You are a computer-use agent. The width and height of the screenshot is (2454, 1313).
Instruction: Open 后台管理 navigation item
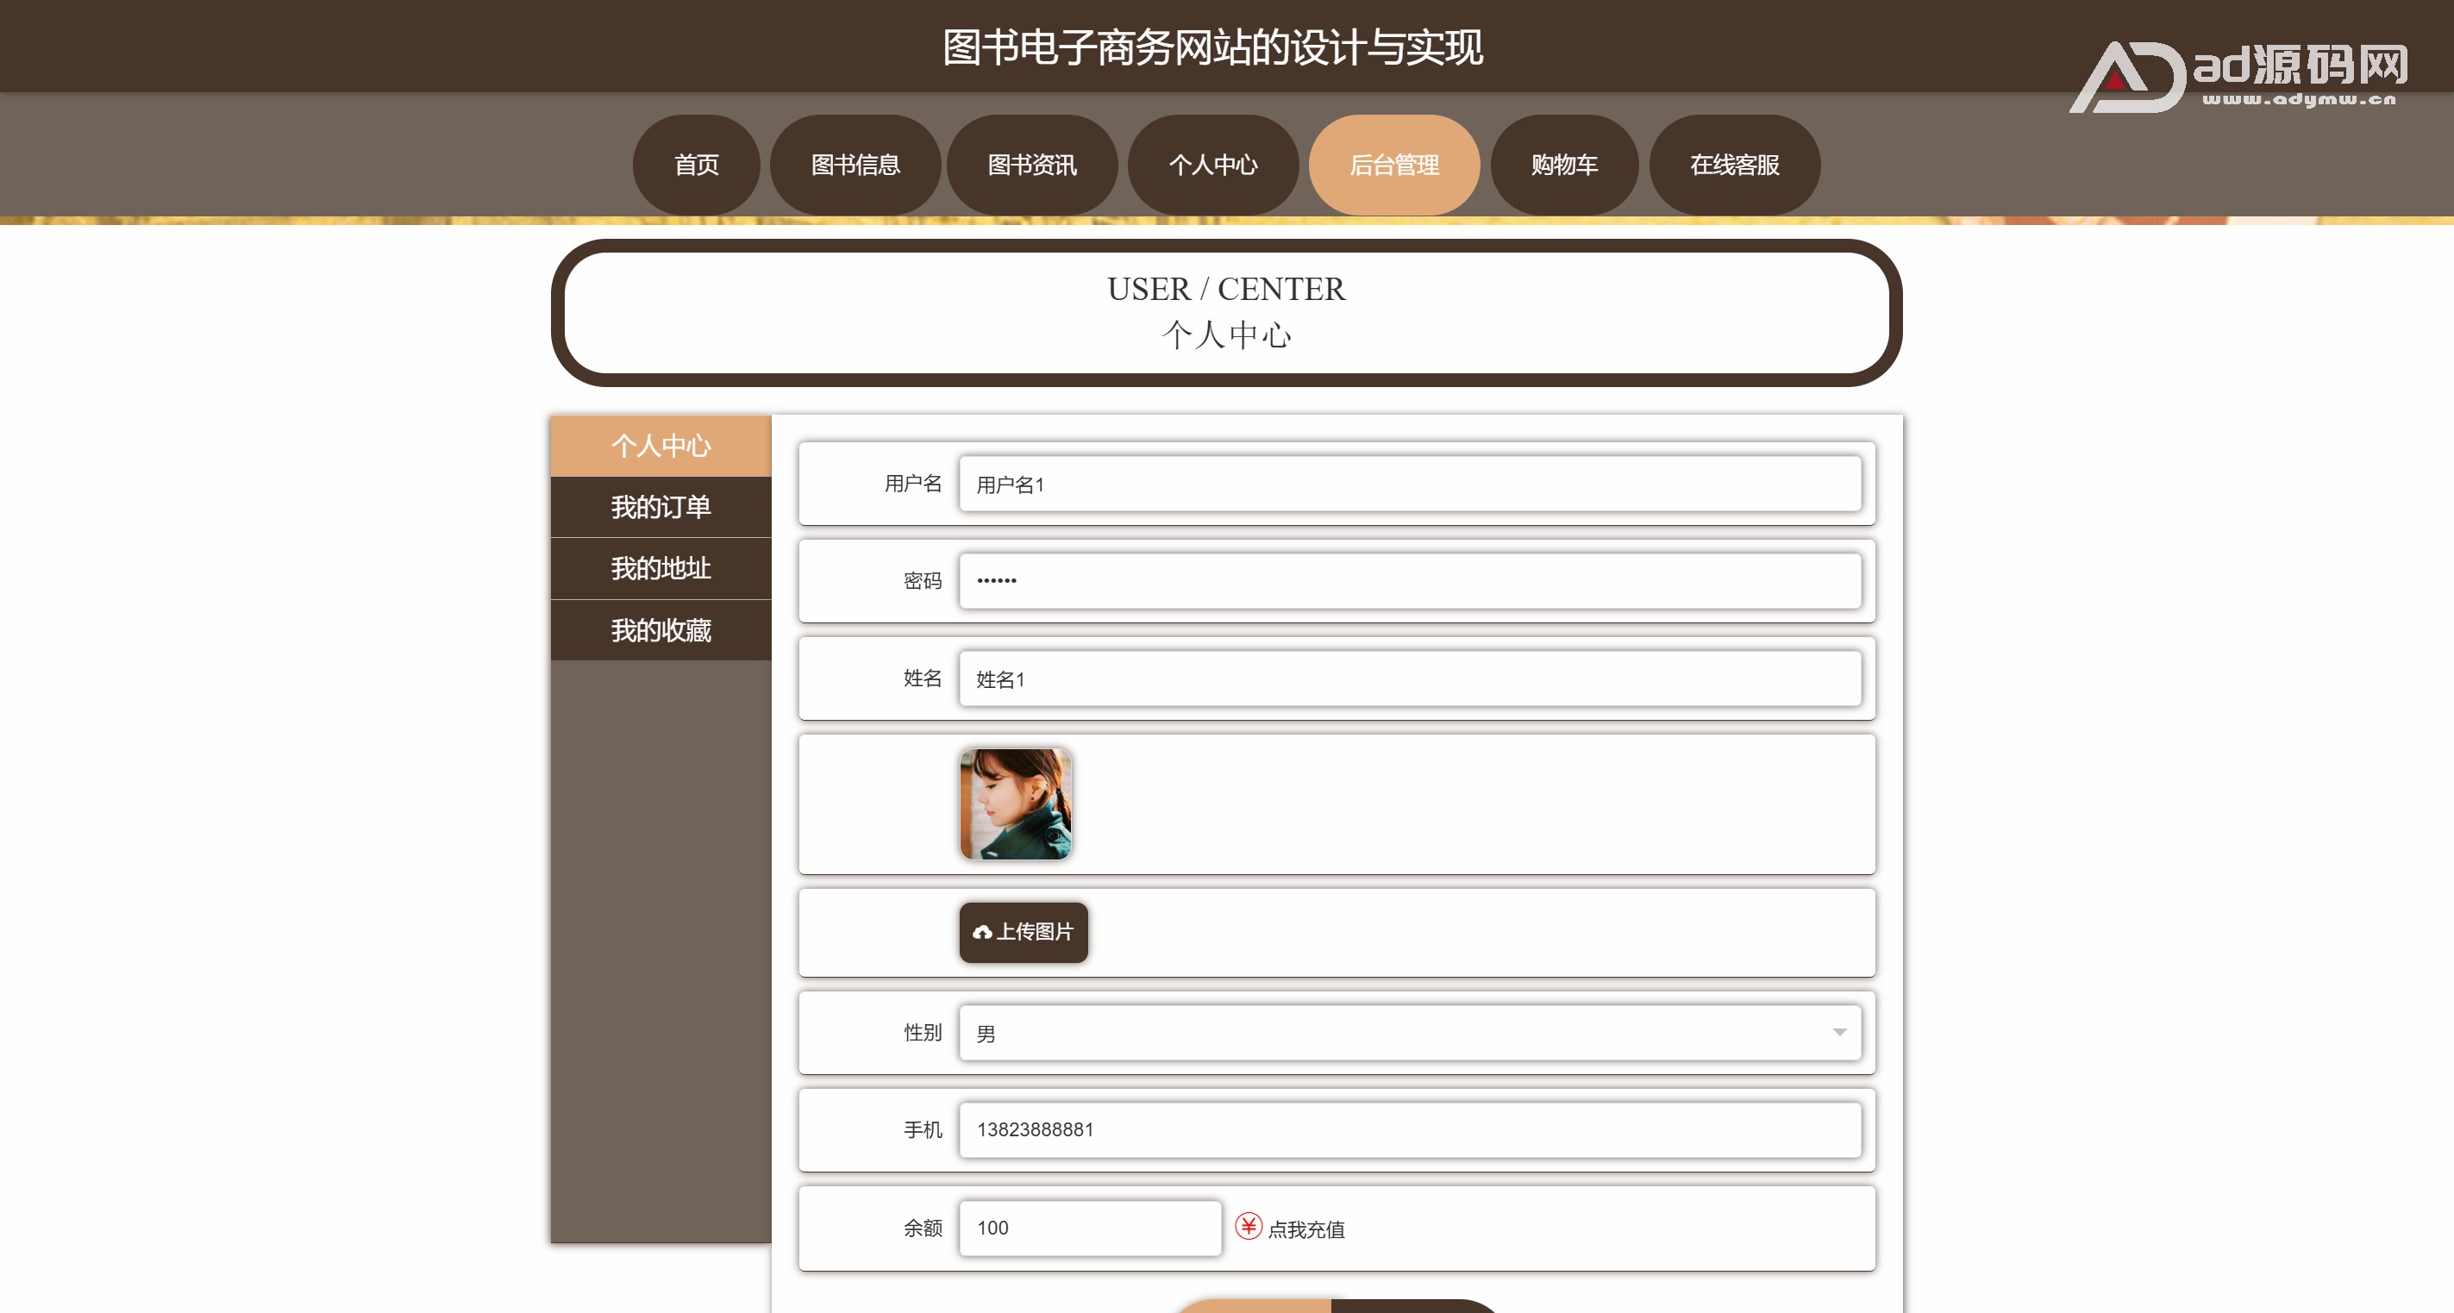1393,165
